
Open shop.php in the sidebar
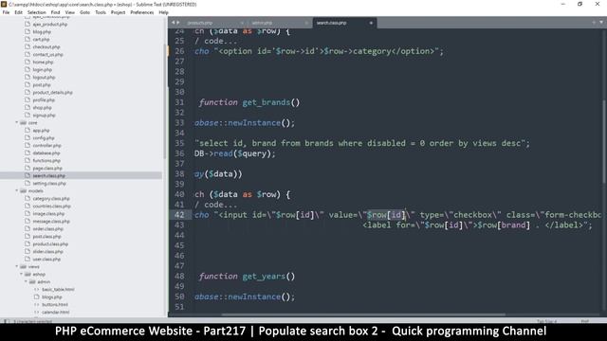tap(42, 107)
